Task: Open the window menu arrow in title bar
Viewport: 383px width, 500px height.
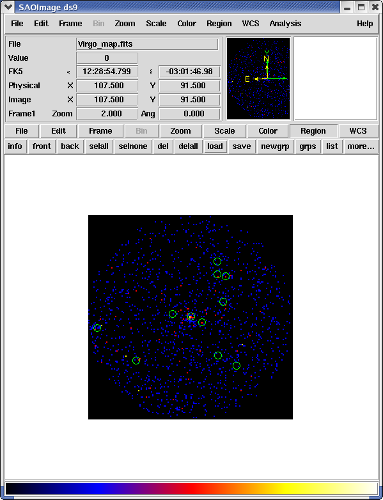Action: 8,6
